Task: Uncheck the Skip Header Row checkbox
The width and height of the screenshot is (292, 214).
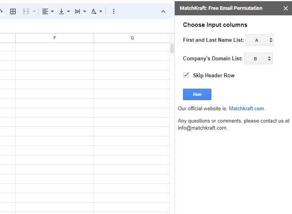Action: 186,75
